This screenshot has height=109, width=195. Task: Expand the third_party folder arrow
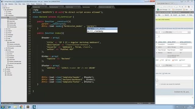coord(5,48)
